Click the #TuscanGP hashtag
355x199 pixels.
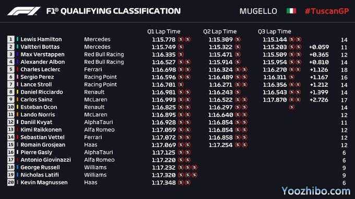coord(327,11)
